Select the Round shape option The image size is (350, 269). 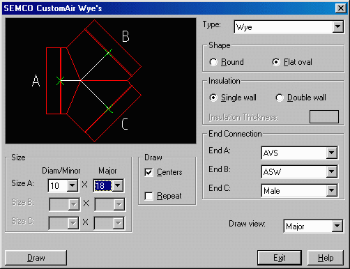point(227,62)
